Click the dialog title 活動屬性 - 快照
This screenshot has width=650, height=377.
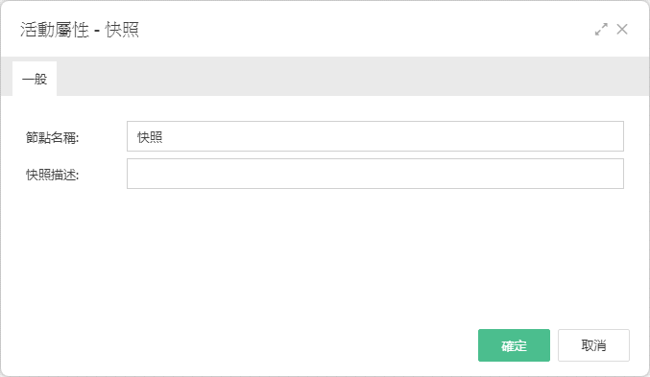[80, 30]
